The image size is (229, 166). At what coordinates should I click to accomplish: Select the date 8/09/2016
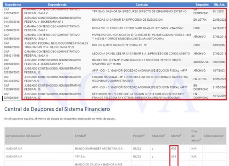click(x=219, y=45)
